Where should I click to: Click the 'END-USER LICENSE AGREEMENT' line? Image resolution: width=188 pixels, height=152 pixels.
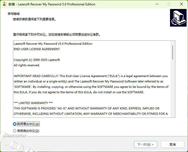[37, 49]
